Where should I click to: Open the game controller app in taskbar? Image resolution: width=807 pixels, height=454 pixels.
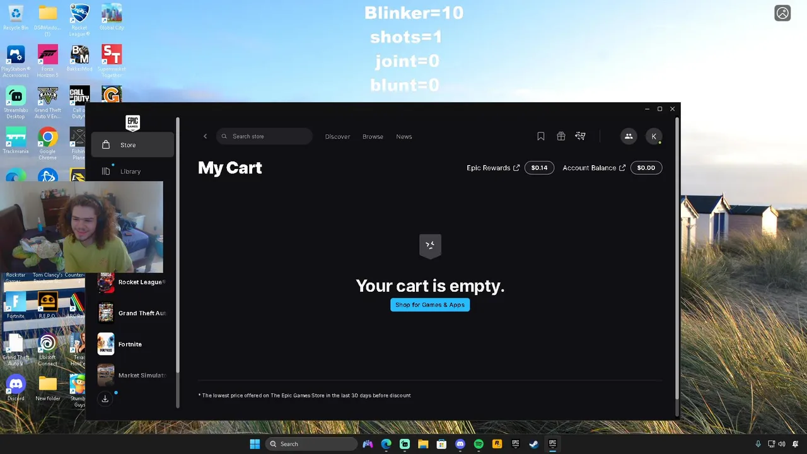point(368,444)
